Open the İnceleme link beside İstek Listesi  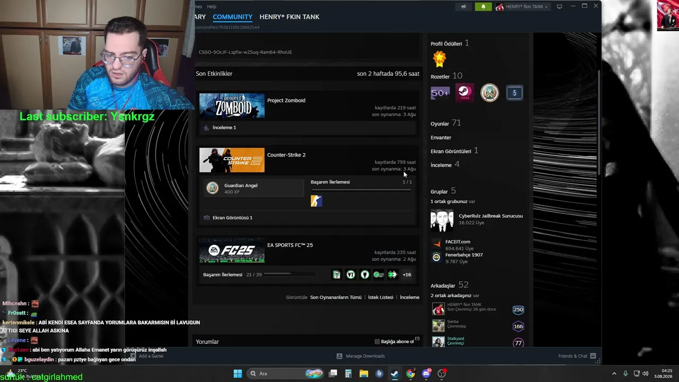410,297
